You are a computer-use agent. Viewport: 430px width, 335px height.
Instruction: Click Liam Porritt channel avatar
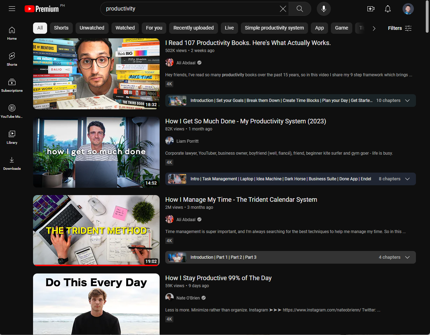(169, 141)
